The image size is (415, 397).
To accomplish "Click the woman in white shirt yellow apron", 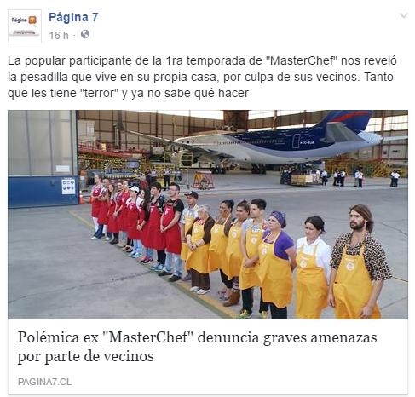I will 313,267.
